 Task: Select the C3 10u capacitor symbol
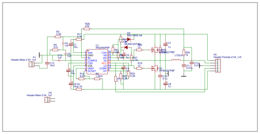pos(68,71)
